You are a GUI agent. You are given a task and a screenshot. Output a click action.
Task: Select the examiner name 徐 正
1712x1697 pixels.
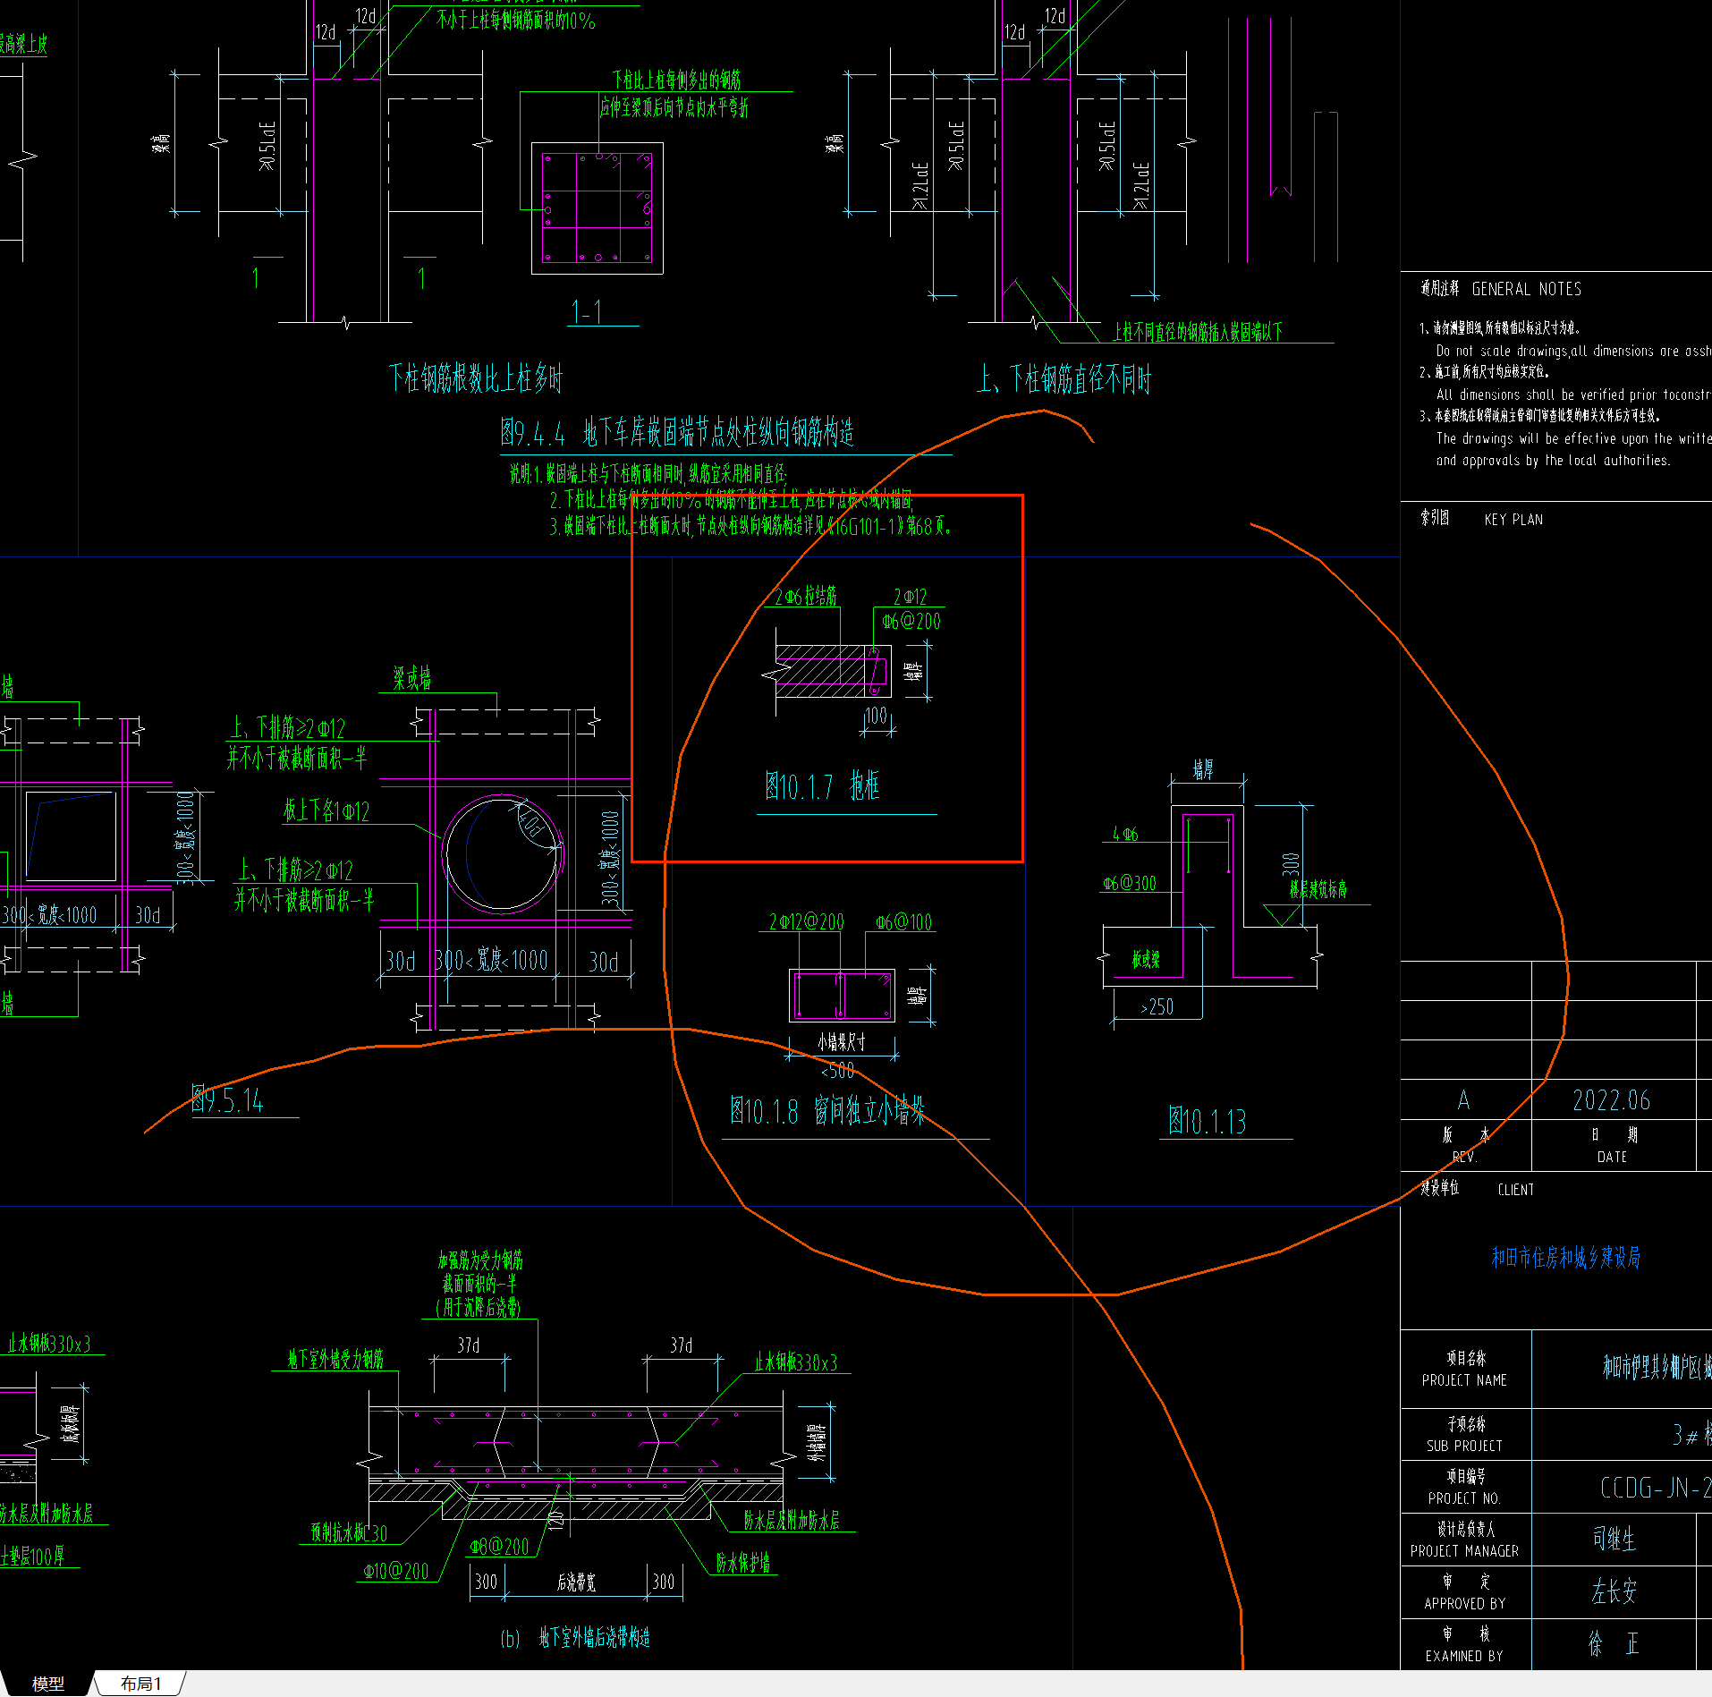tap(1614, 1643)
